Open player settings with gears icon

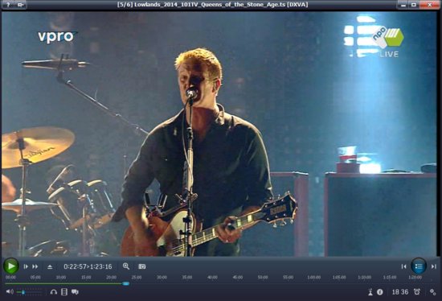pos(433,292)
